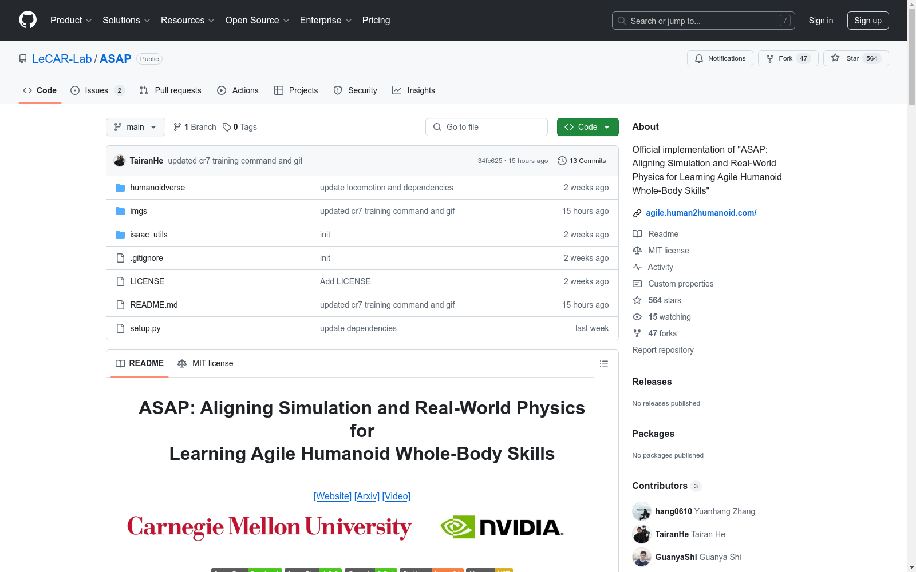The height and width of the screenshot is (572, 916).
Task: Focus the Go to file field
Action: (x=486, y=127)
